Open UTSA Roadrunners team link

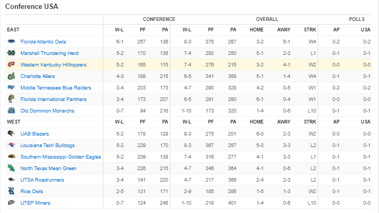click(42, 180)
